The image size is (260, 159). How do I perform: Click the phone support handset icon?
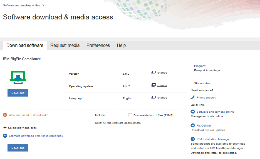pos(193,97)
